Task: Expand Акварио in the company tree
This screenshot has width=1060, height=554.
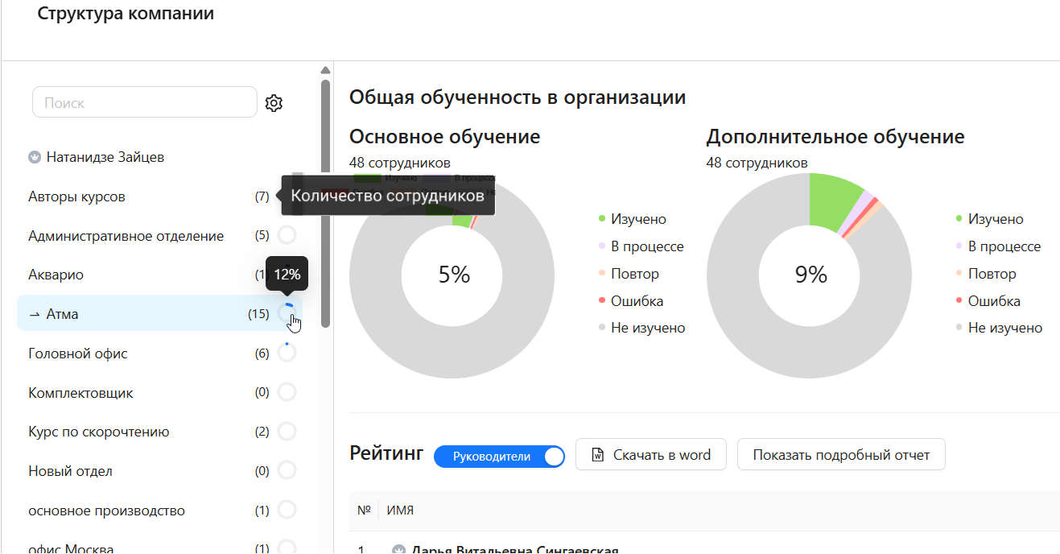Action: (x=56, y=275)
